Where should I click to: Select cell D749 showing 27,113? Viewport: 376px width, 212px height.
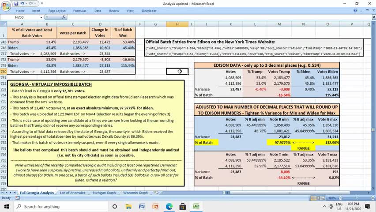100,65
